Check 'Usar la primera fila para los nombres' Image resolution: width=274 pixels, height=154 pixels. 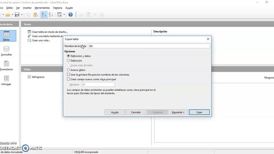click(68, 74)
